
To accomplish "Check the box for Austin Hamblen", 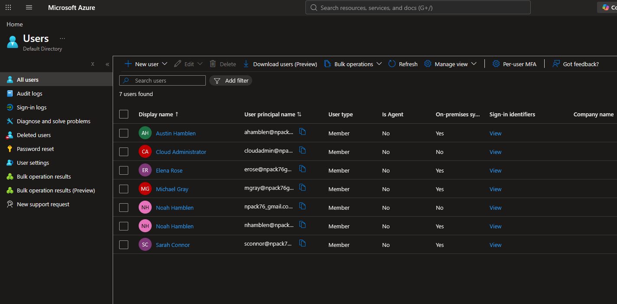I will coord(123,133).
